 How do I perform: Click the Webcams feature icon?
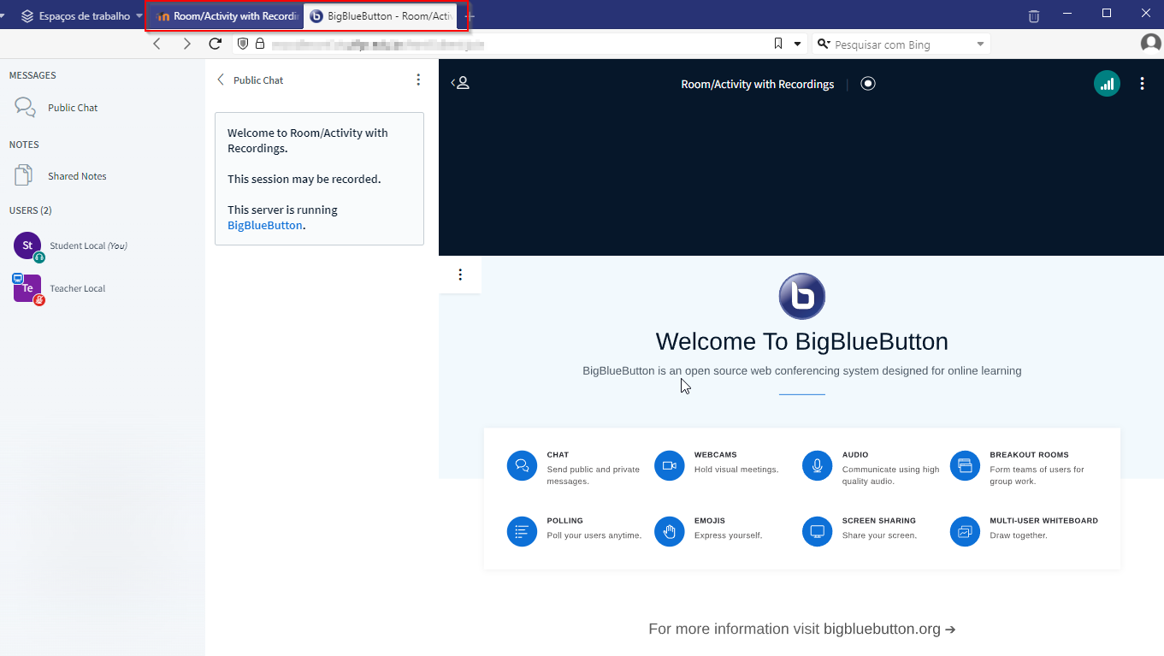click(670, 466)
